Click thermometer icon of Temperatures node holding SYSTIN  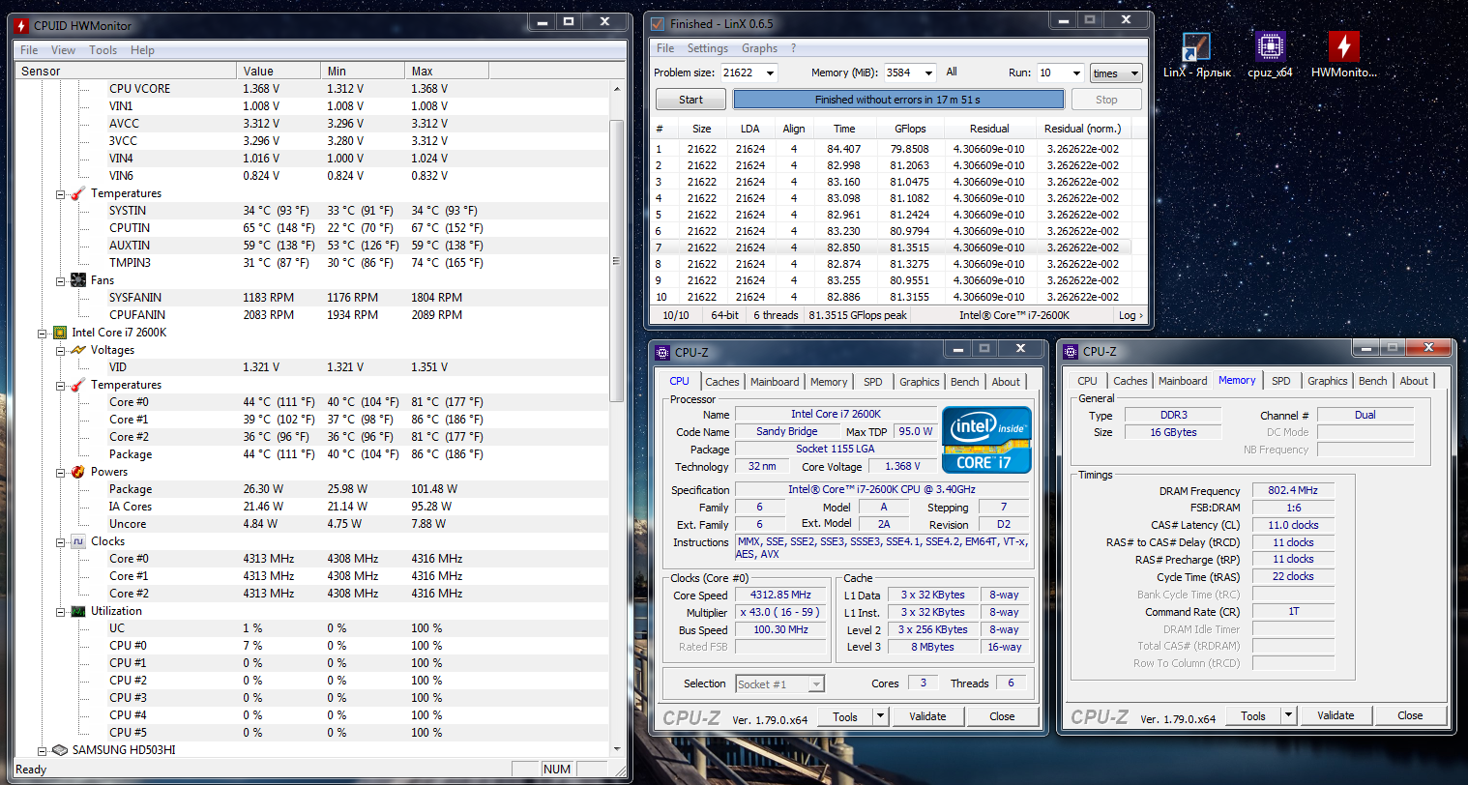78,193
